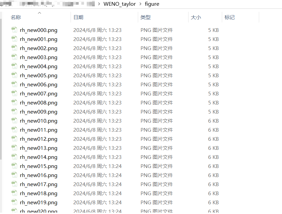The height and width of the screenshot is (214, 282).
Task: Sort files by the 日期 column header
Action: 80,17
